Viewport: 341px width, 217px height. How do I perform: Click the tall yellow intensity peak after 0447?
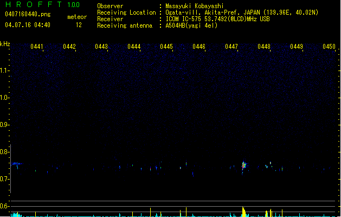point(244,212)
